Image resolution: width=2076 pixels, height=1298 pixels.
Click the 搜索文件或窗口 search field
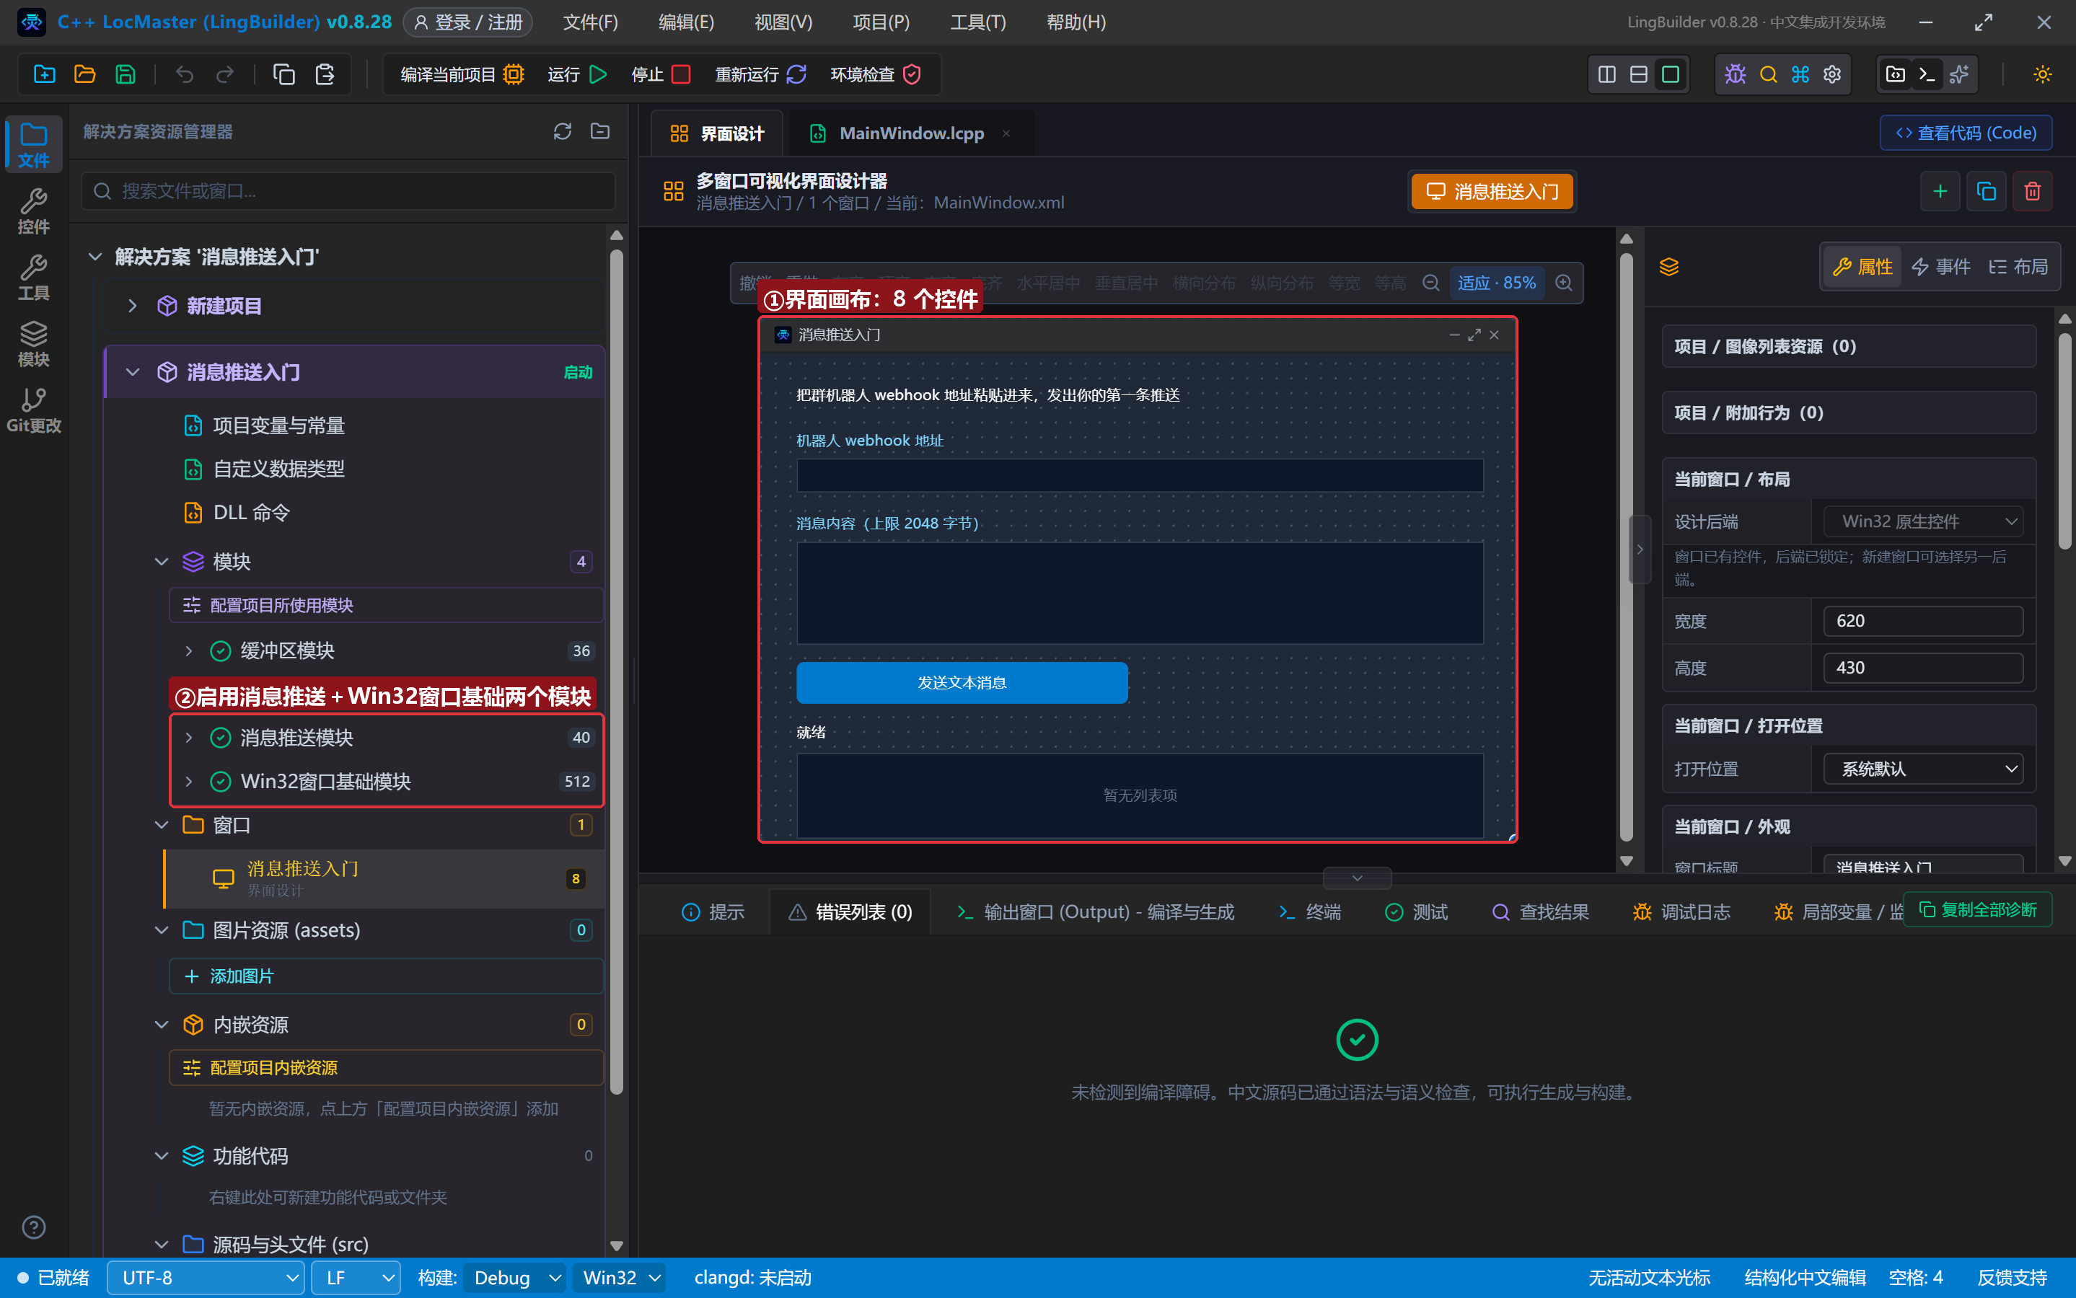(348, 190)
